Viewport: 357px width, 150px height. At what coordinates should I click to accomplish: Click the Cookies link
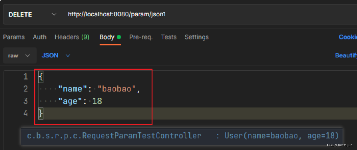348,37
